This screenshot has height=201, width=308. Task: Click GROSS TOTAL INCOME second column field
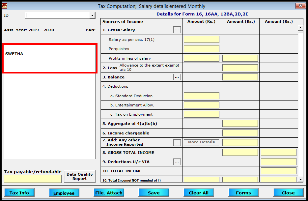pyautogui.click(x=240, y=153)
